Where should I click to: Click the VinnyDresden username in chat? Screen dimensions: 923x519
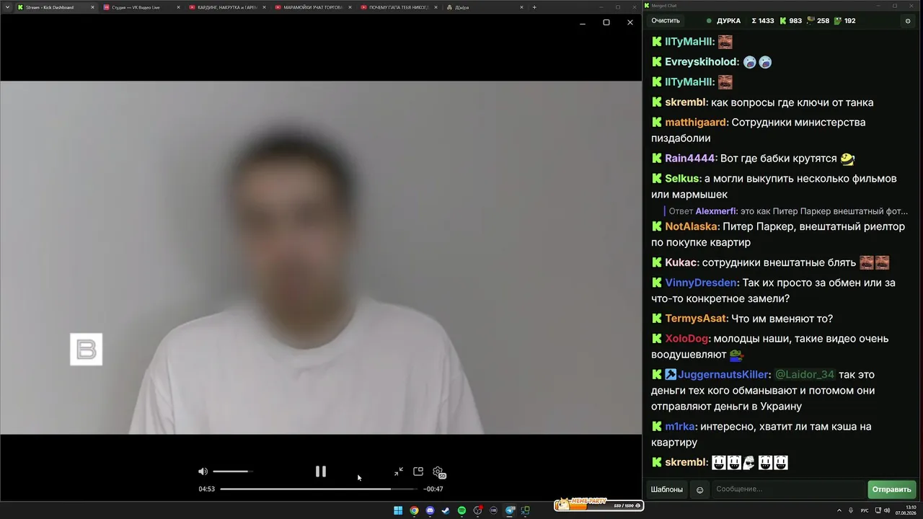[701, 283]
